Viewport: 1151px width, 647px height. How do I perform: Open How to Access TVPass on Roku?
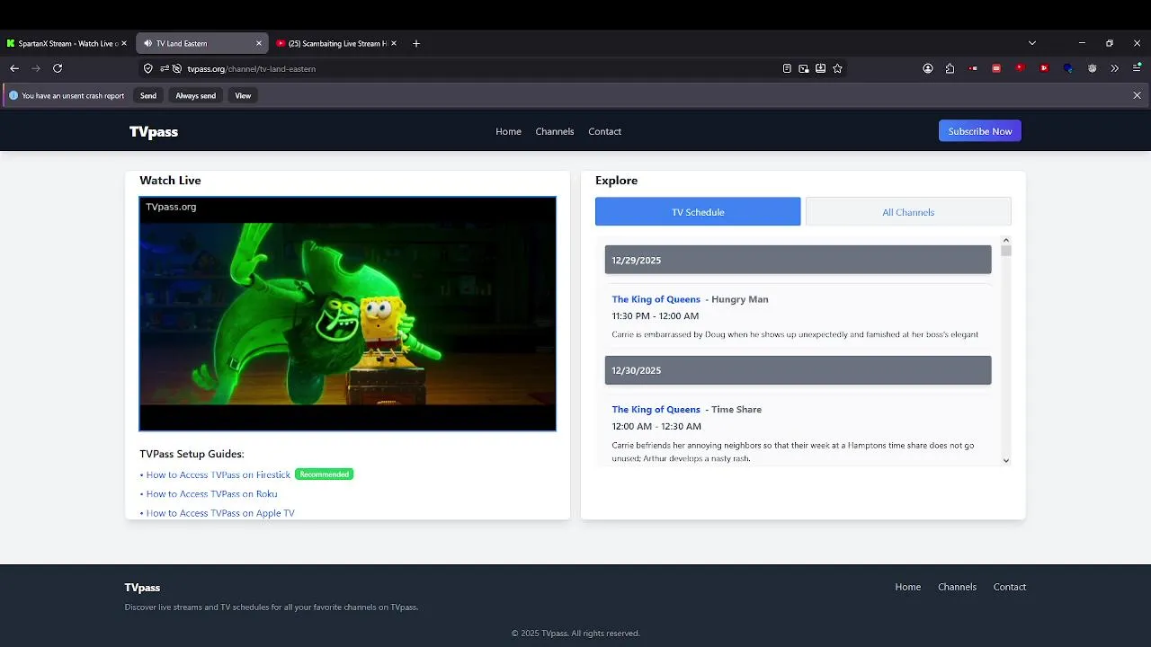click(x=212, y=494)
